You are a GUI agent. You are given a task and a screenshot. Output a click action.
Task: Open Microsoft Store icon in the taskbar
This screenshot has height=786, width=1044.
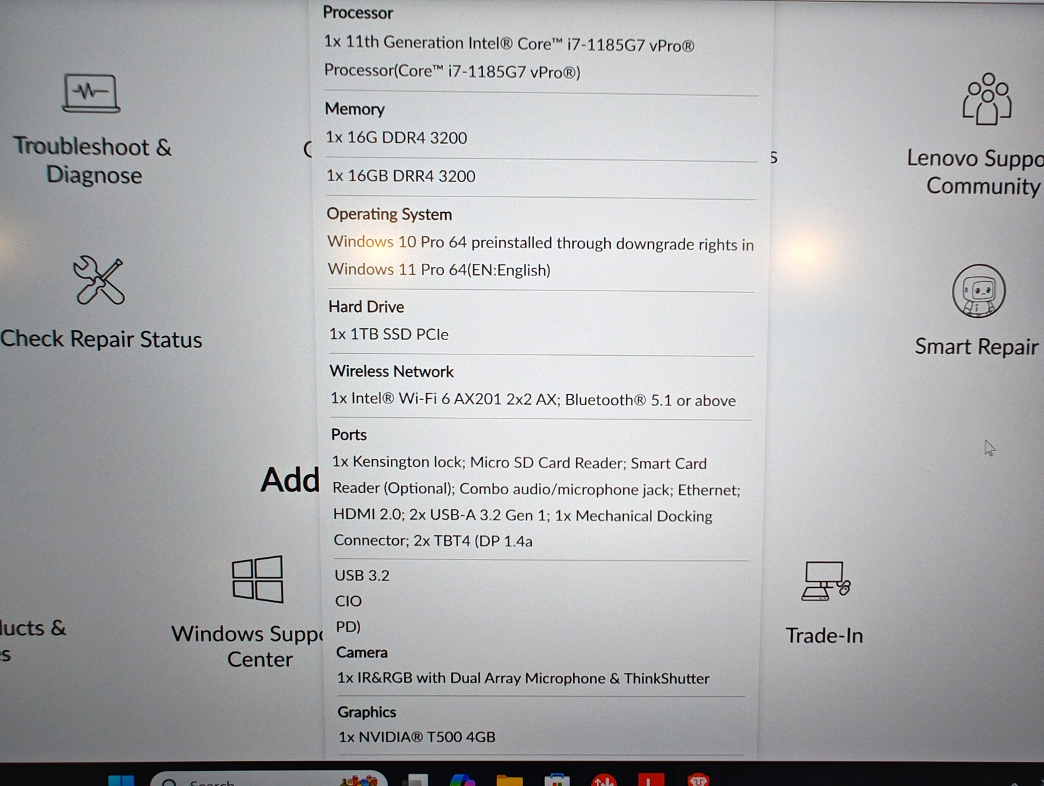coord(557,781)
